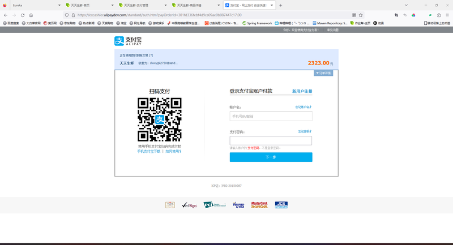Click the payment QR code image
Image resolution: width=453 pixels, height=245 pixels.
pyautogui.click(x=160, y=119)
